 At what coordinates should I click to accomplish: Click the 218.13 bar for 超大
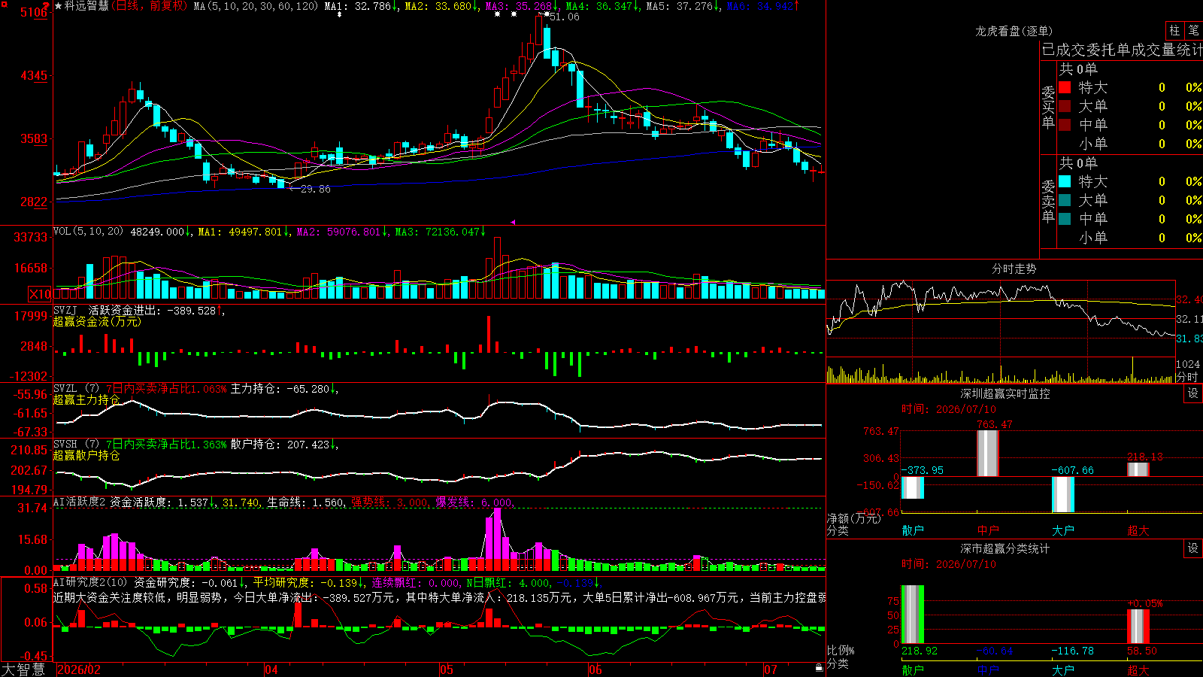1138,469
